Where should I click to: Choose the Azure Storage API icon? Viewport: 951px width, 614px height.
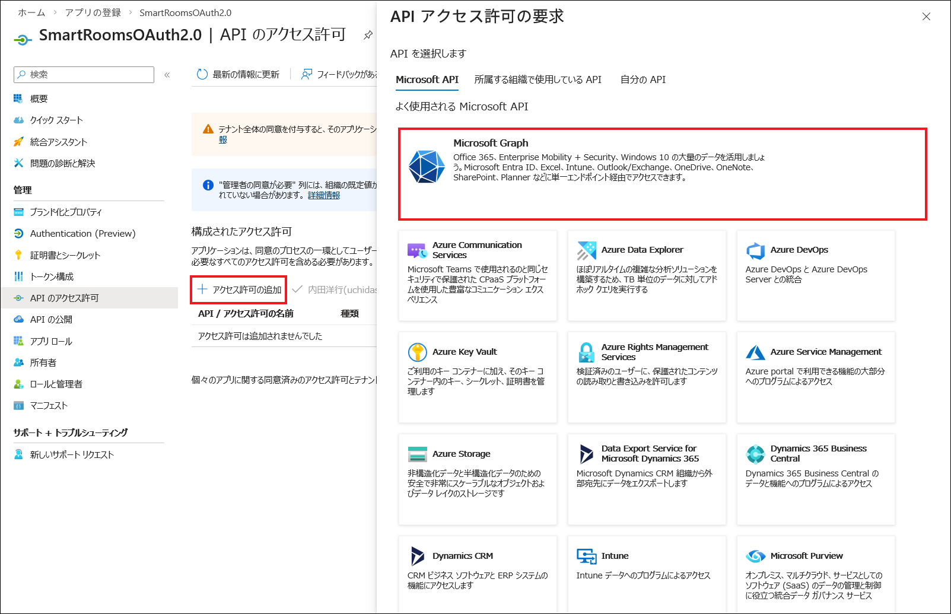(418, 454)
